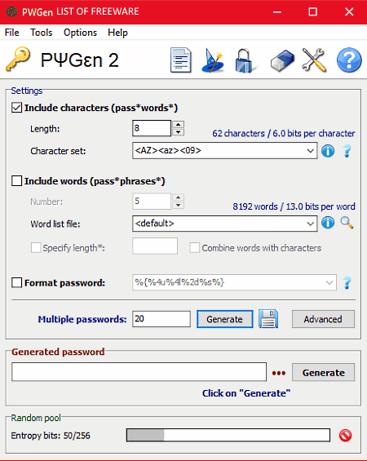Viewport: 367px width, 461px height.
Task: Click the 'Click on "Generate"' hint text
Action: point(246,393)
